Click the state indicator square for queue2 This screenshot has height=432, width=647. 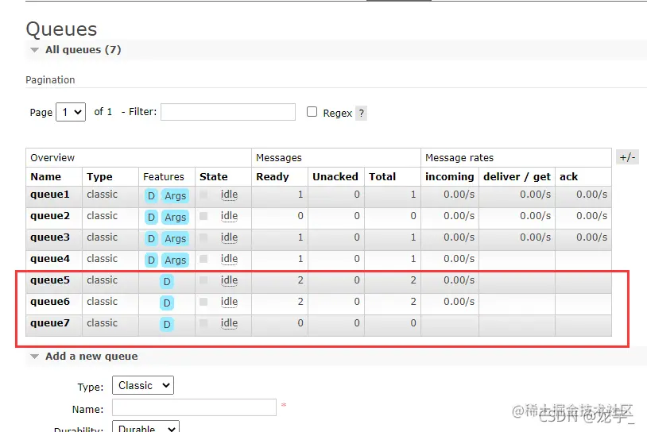pyautogui.click(x=203, y=216)
